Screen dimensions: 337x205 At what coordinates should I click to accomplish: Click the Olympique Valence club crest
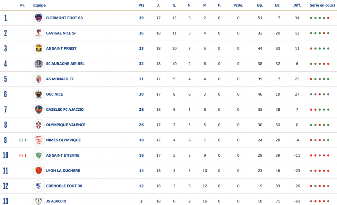[39, 125]
